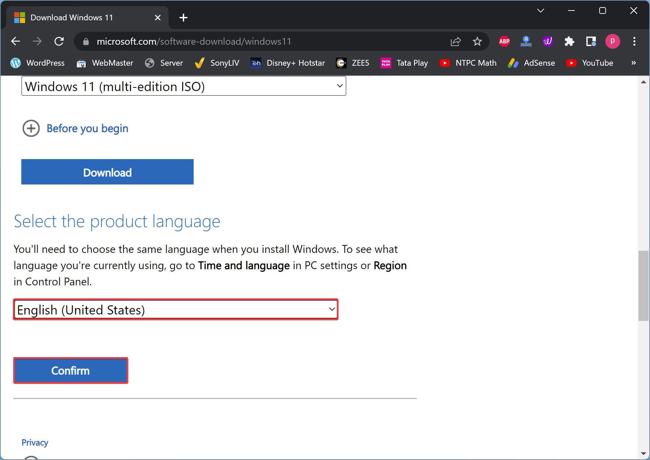Open the Extensions puzzle icon
The height and width of the screenshot is (460, 650).
(569, 41)
